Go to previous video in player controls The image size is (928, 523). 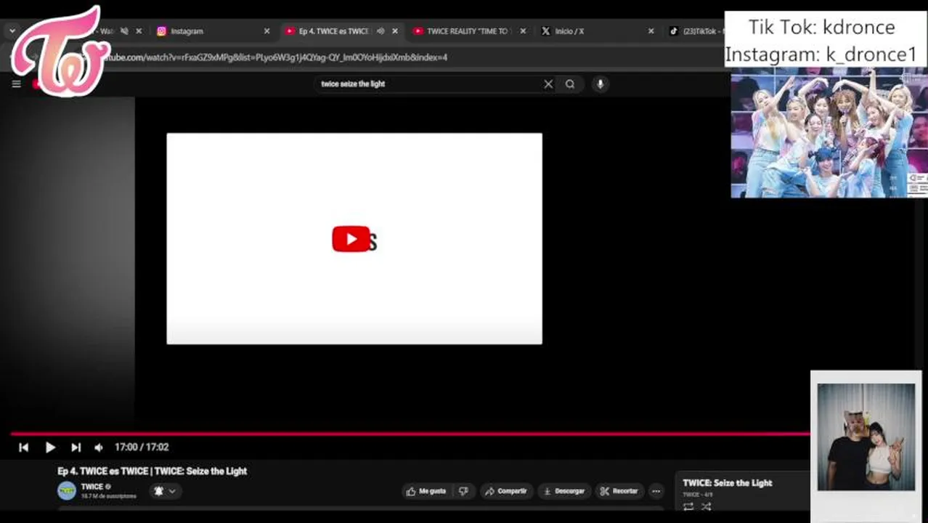click(23, 447)
